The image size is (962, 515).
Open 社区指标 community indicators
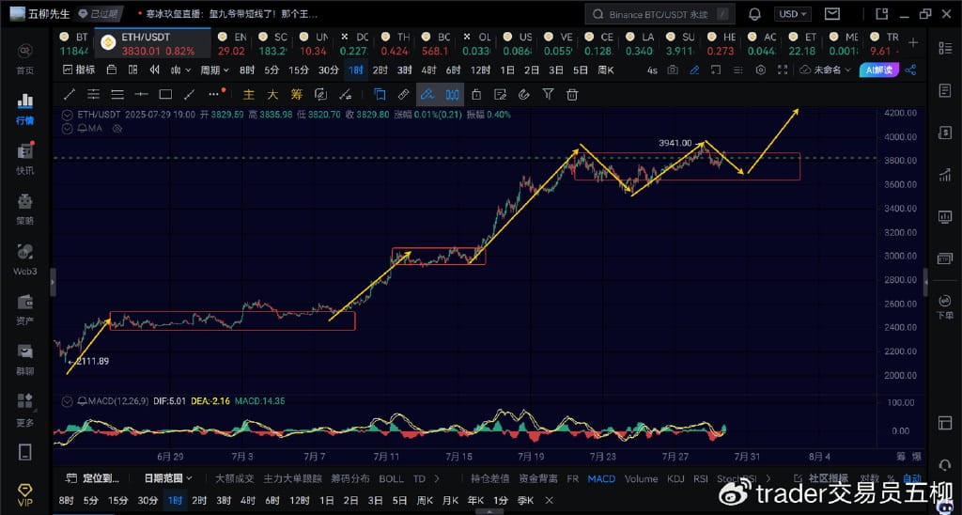pyautogui.click(x=821, y=478)
